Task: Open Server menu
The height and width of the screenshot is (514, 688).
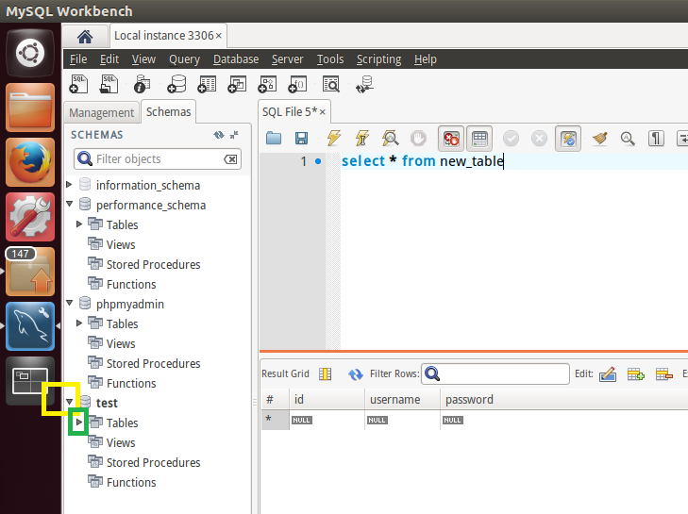Action: click(x=288, y=59)
